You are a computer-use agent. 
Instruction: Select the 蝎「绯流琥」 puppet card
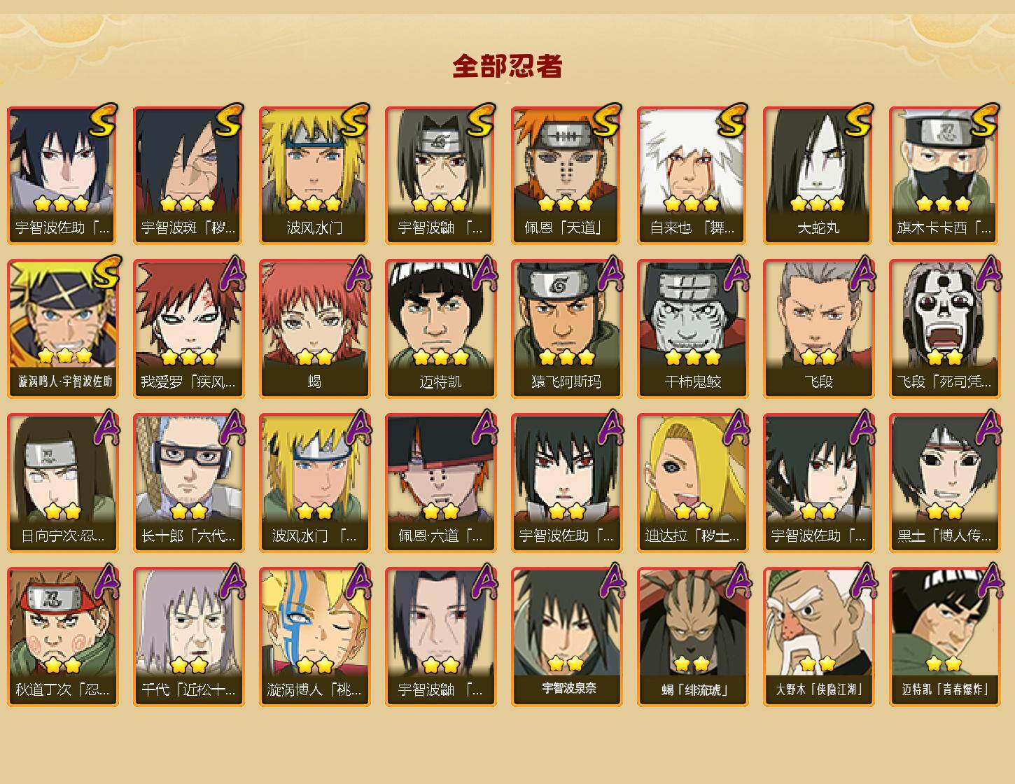[x=692, y=637]
